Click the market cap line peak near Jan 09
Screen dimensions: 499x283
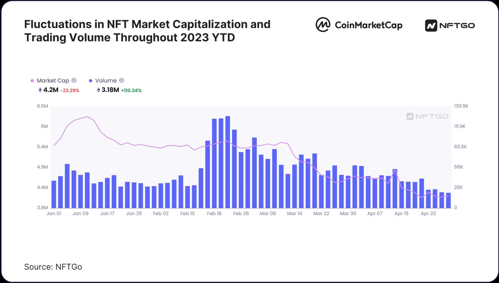click(87, 117)
